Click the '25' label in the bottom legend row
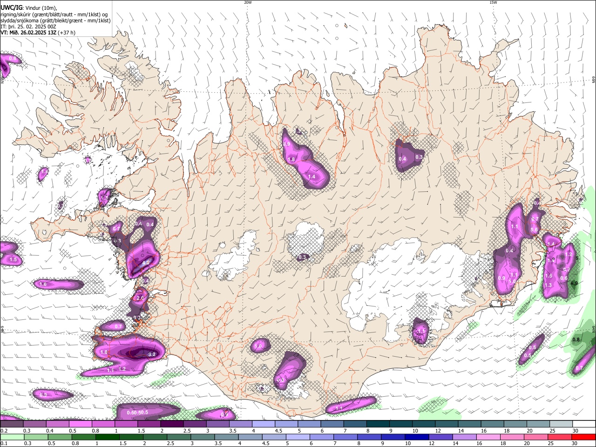Image resolution: width=596 pixels, height=447 pixels. [551, 443]
